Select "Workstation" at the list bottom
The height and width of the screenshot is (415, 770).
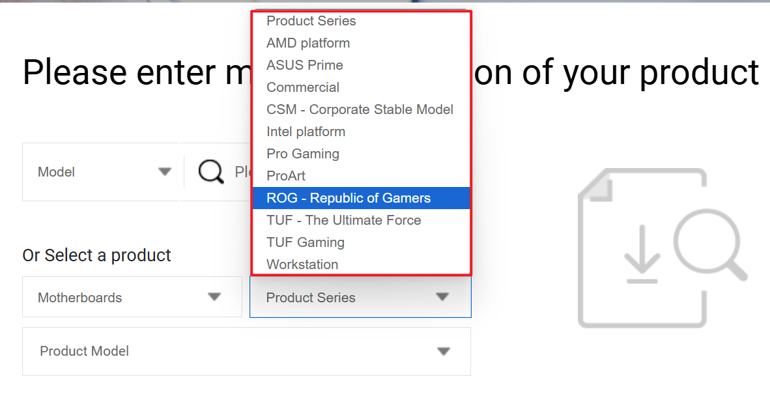tap(302, 265)
